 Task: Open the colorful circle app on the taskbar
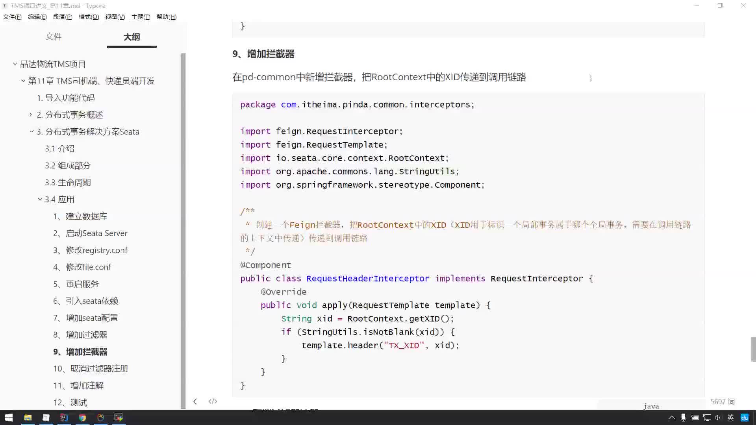pos(100,418)
